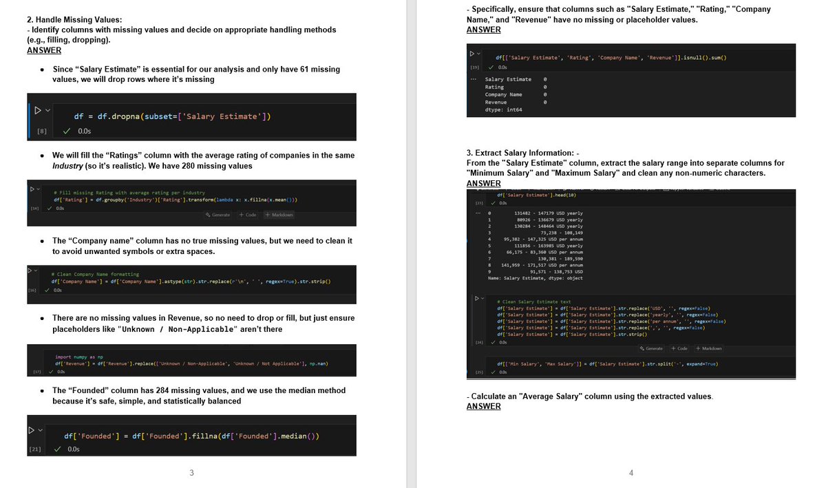Screen dimensions: 826x488
Task: Click + Code below the Clean Salary cell
Action: (681, 348)
